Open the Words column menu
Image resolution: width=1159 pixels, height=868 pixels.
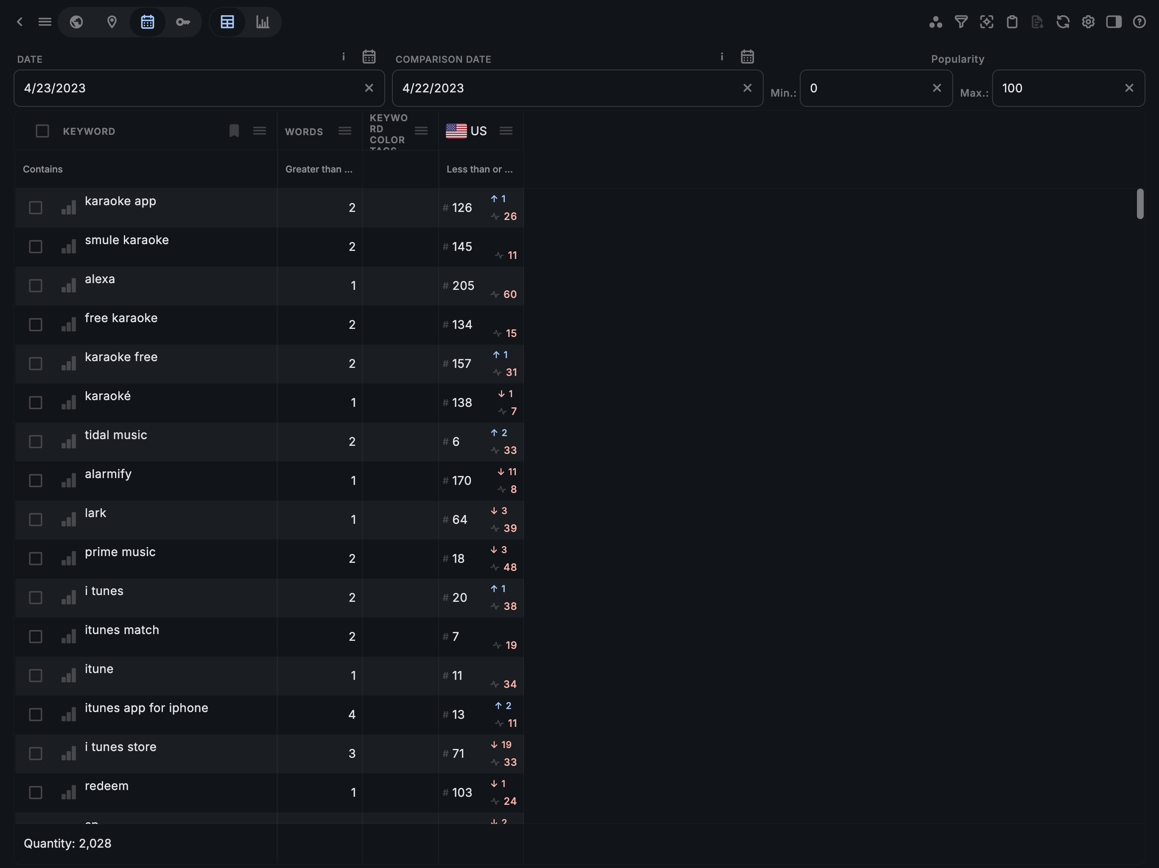click(345, 131)
